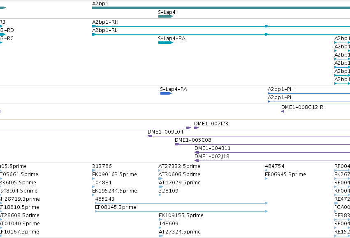
Task: Click the DME1-005C08 clone label
Action: 193,140
